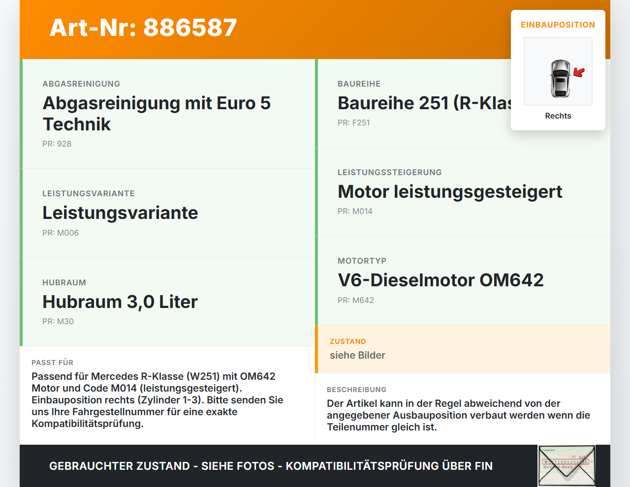Screen dimensions: 630x487
Task: Click the Der Artikel kann description paragraph
Action: (x=458, y=415)
